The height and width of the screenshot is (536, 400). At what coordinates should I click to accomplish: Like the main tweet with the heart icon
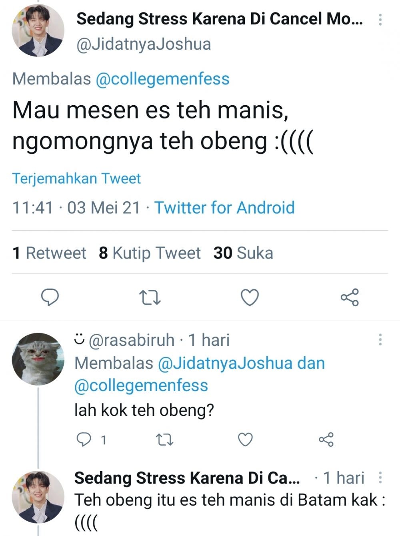250,297
